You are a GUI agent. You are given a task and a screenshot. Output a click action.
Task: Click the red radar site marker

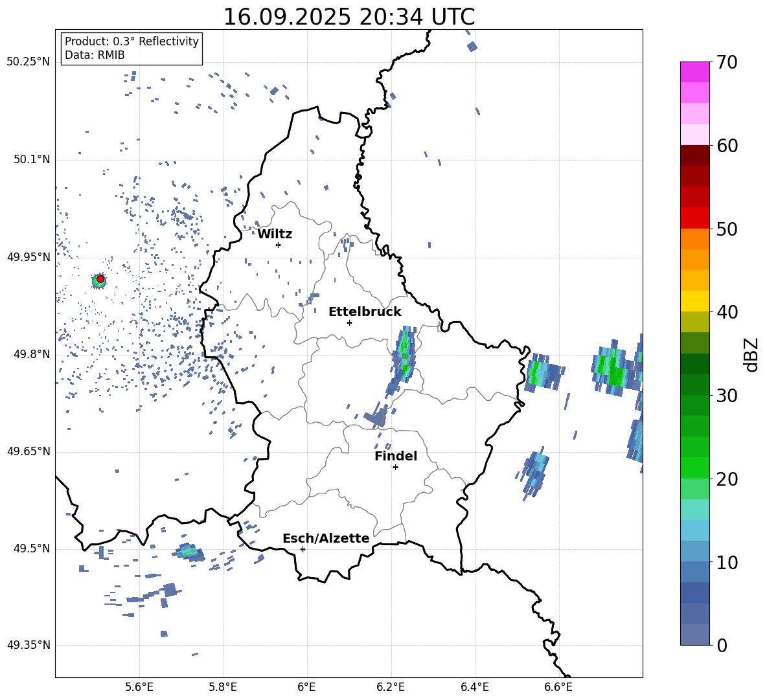pyautogui.click(x=100, y=279)
